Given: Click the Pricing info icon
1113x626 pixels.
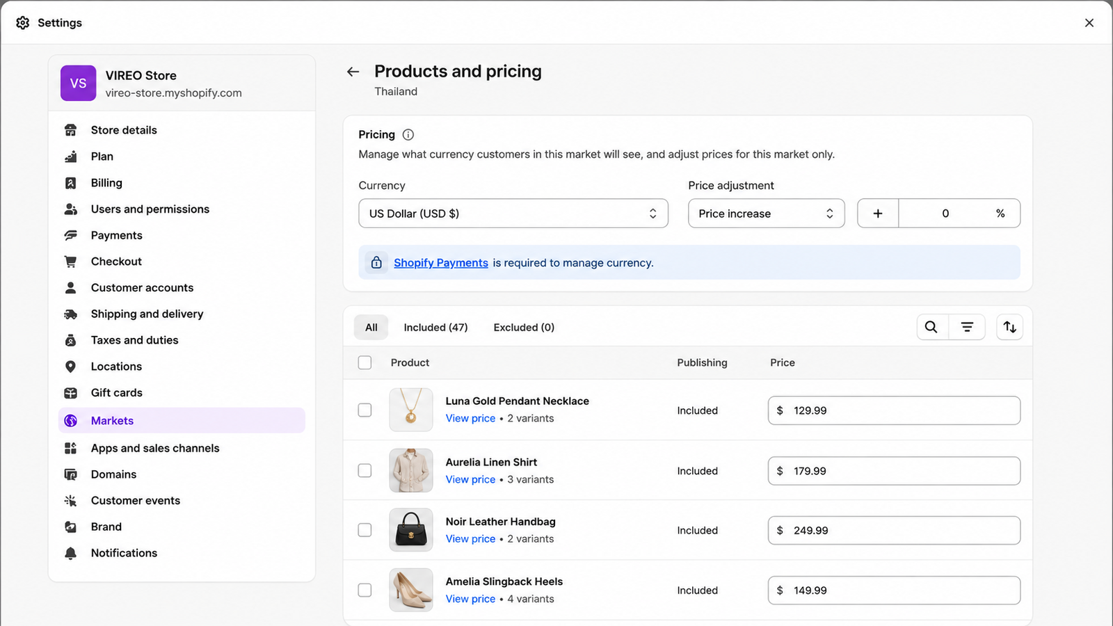Looking at the screenshot, I should point(408,135).
